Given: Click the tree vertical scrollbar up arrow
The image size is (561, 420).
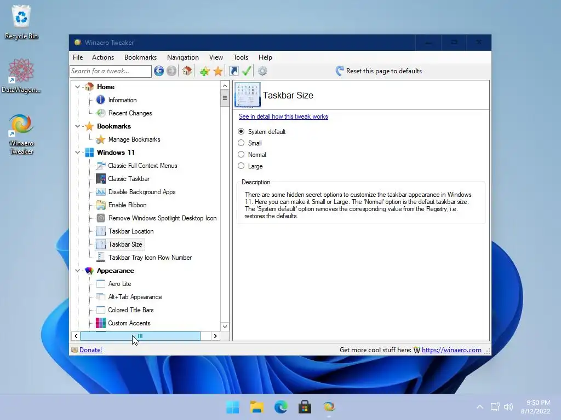Looking at the screenshot, I should click(225, 86).
